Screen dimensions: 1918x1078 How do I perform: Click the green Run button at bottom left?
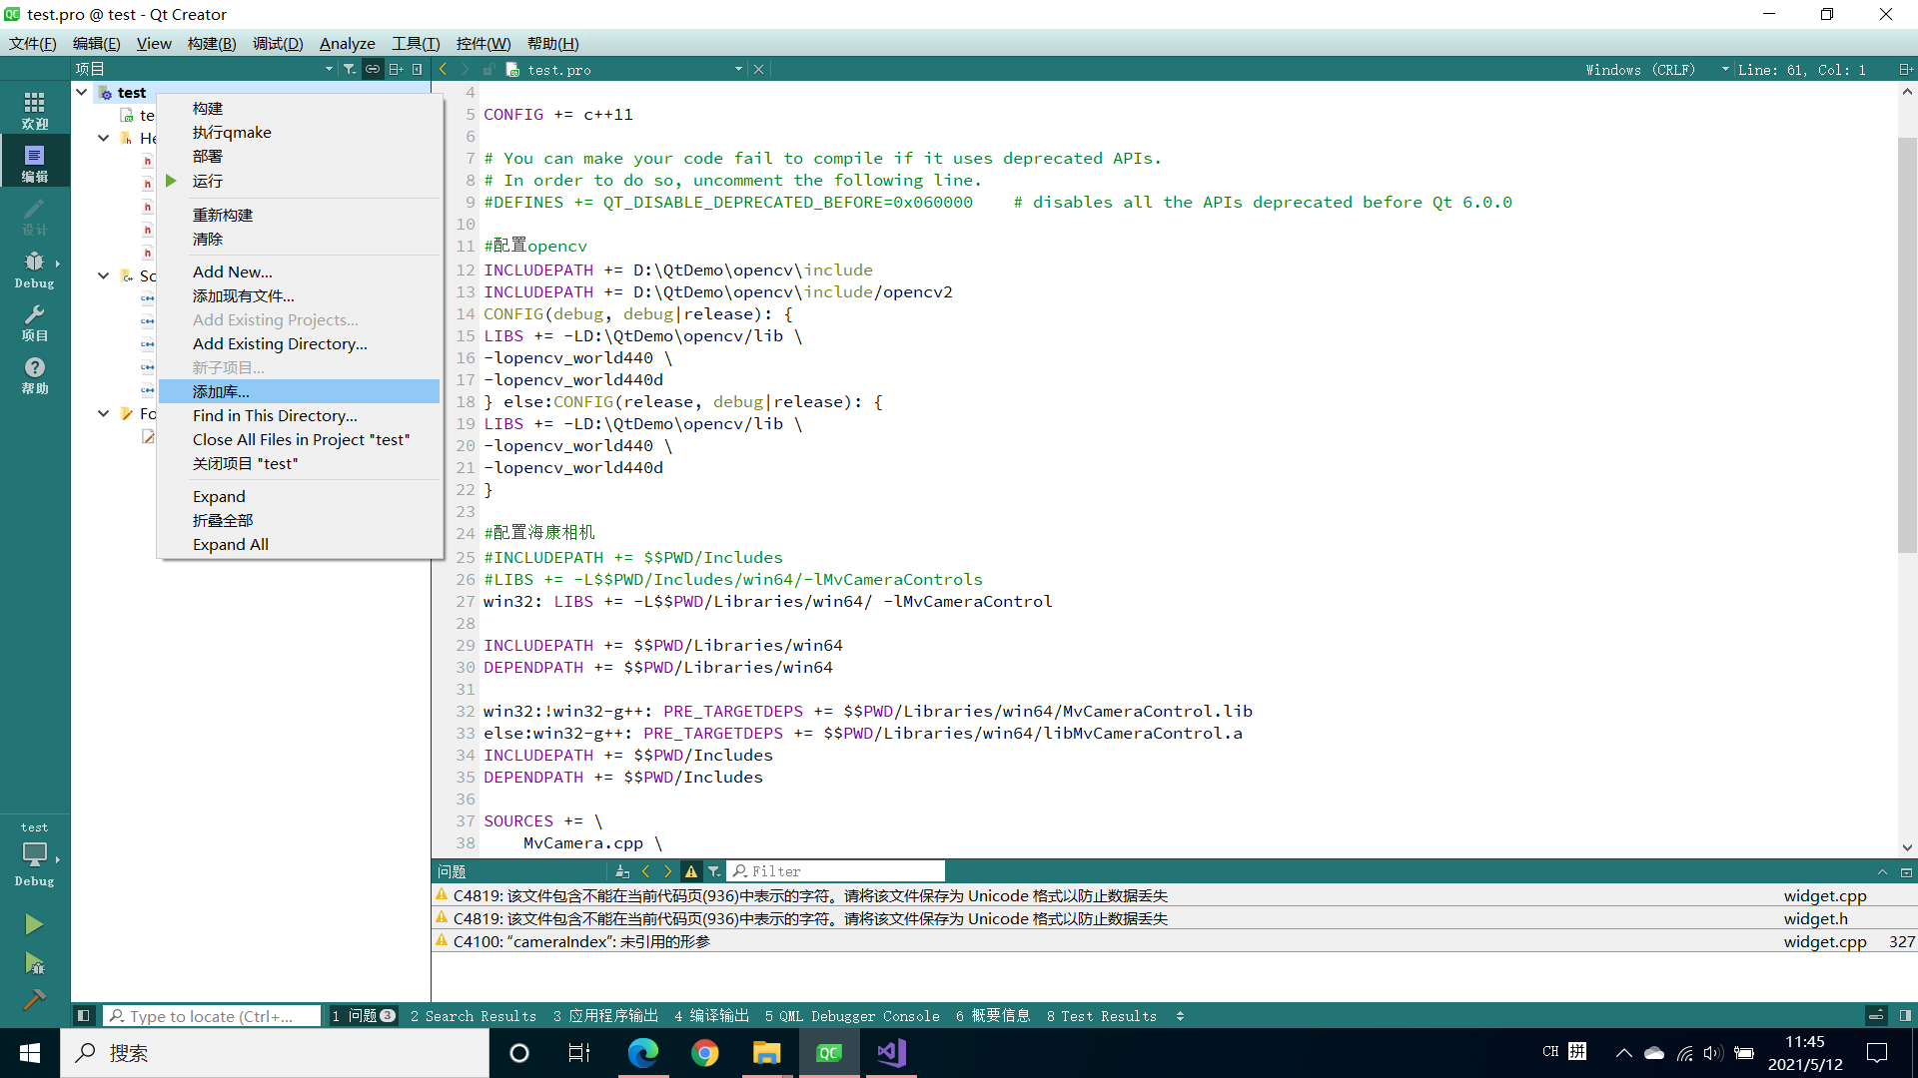(x=34, y=923)
